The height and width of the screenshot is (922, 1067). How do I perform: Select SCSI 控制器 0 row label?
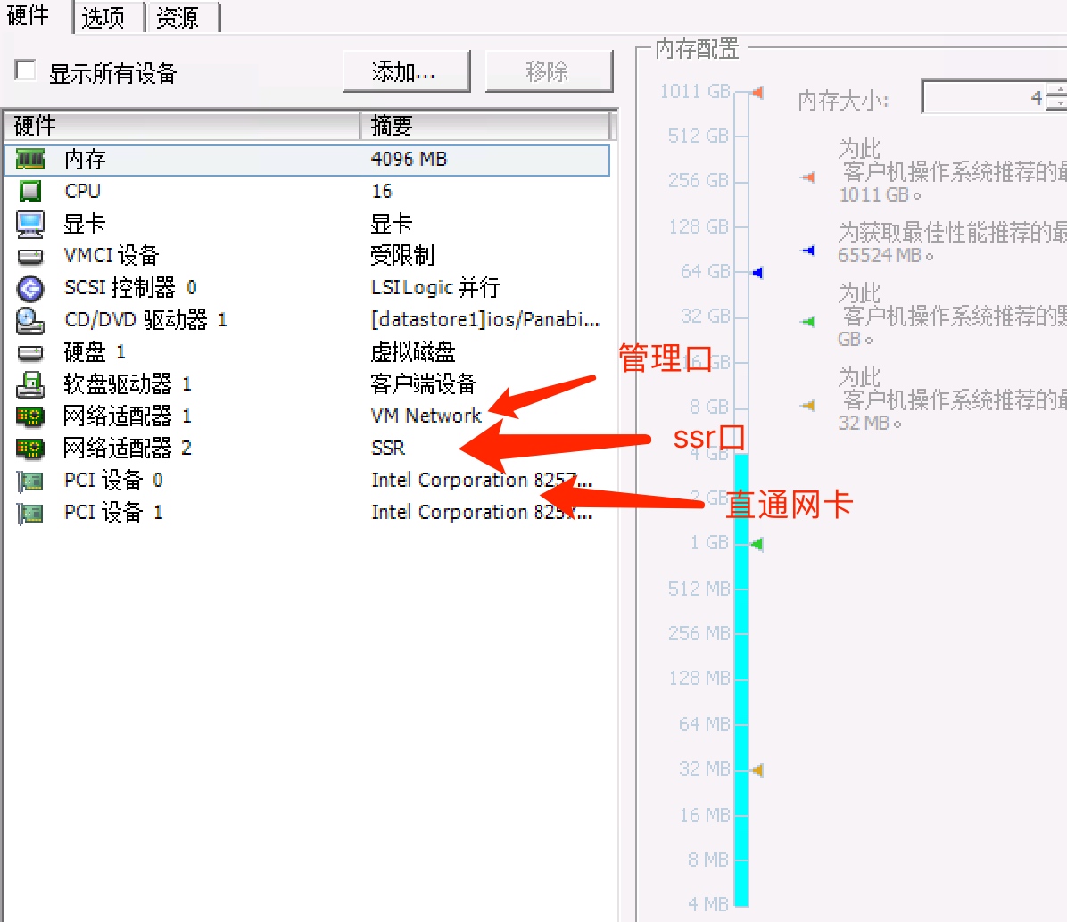[x=130, y=288]
